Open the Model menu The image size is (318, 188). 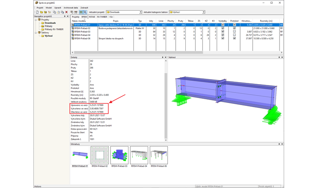pos(49,8)
